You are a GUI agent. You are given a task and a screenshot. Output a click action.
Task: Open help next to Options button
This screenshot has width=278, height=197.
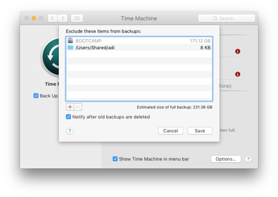(x=248, y=159)
